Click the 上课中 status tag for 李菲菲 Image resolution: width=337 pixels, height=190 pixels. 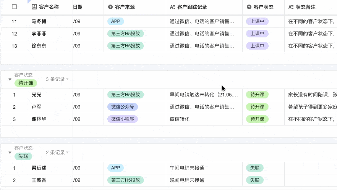coord(257,34)
